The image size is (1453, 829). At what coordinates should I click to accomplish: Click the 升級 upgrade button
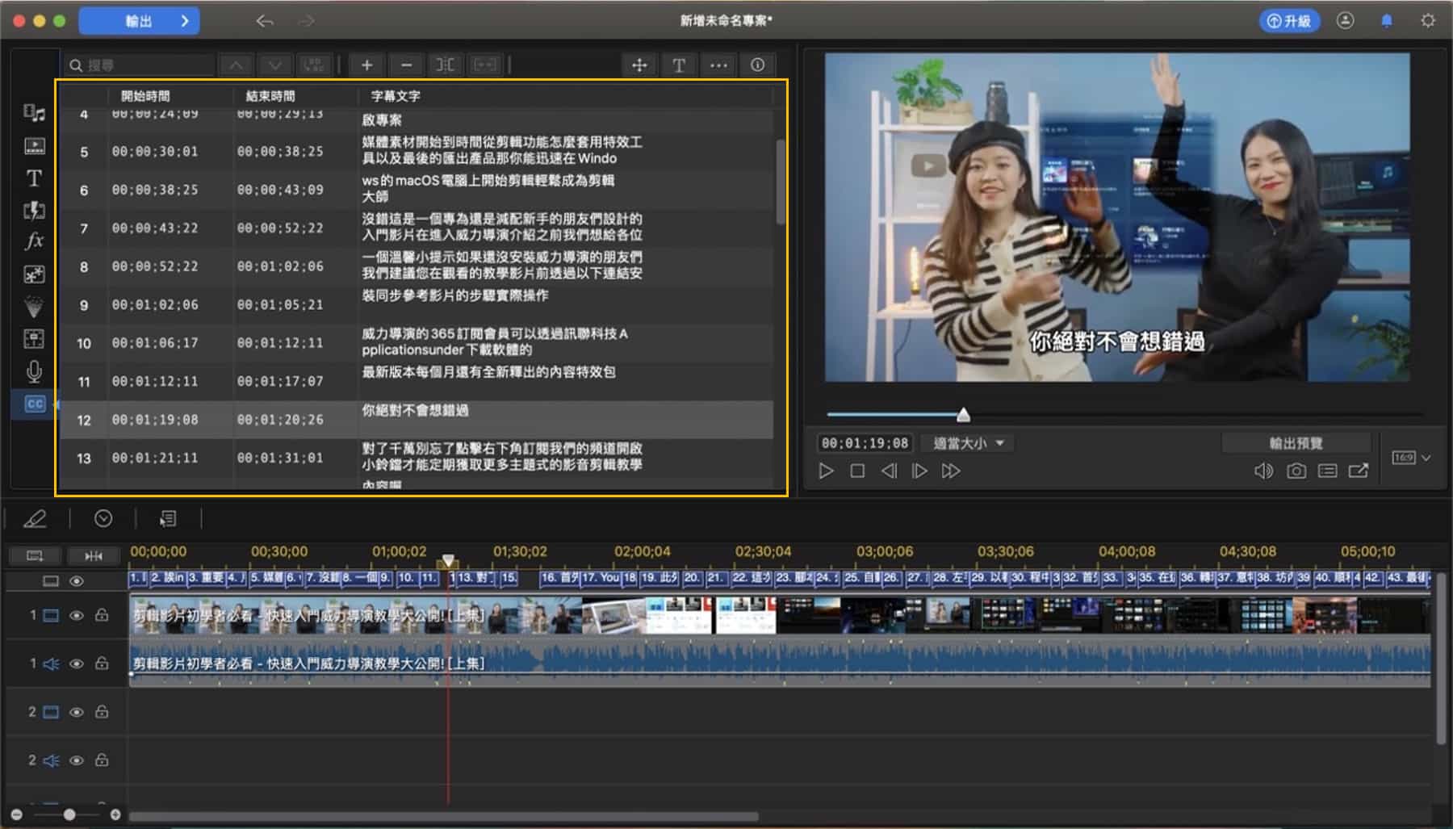pos(1289,21)
